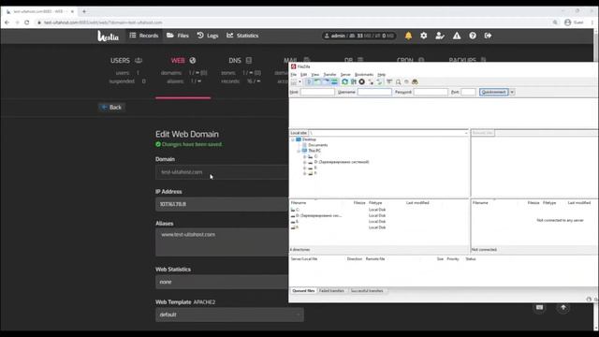This screenshot has height=337, width=599.
Task: Switch to Queued files tab
Action: 303,291
